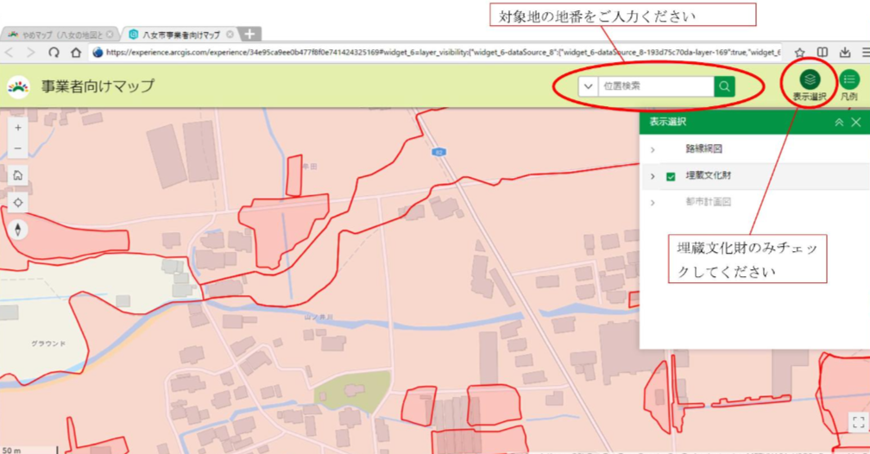The image size is (870, 454).
Task: Zoom out of the map
Action: (x=18, y=148)
